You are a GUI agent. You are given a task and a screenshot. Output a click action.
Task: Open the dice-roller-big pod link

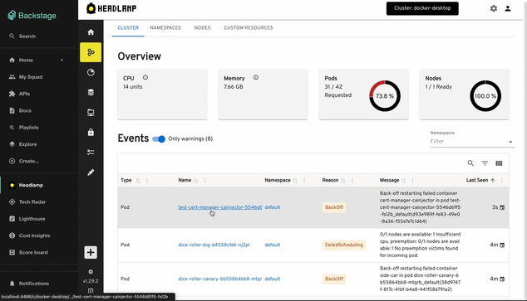214,245
